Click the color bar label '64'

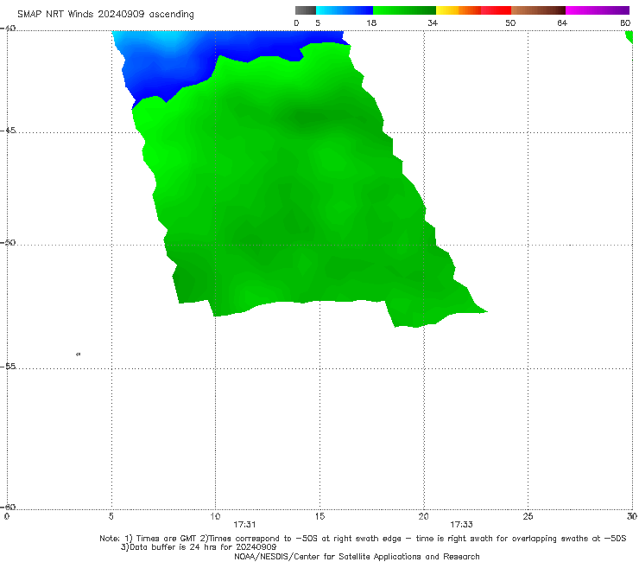tap(562, 22)
